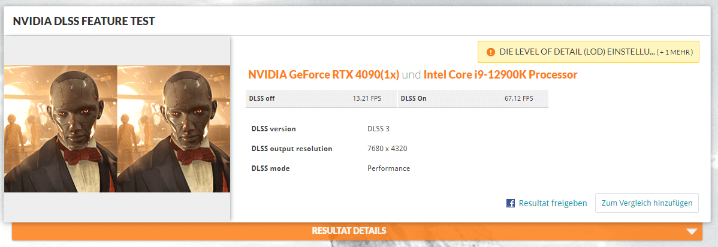Click the orange warning exclamation icon

pyautogui.click(x=491, y=52)
